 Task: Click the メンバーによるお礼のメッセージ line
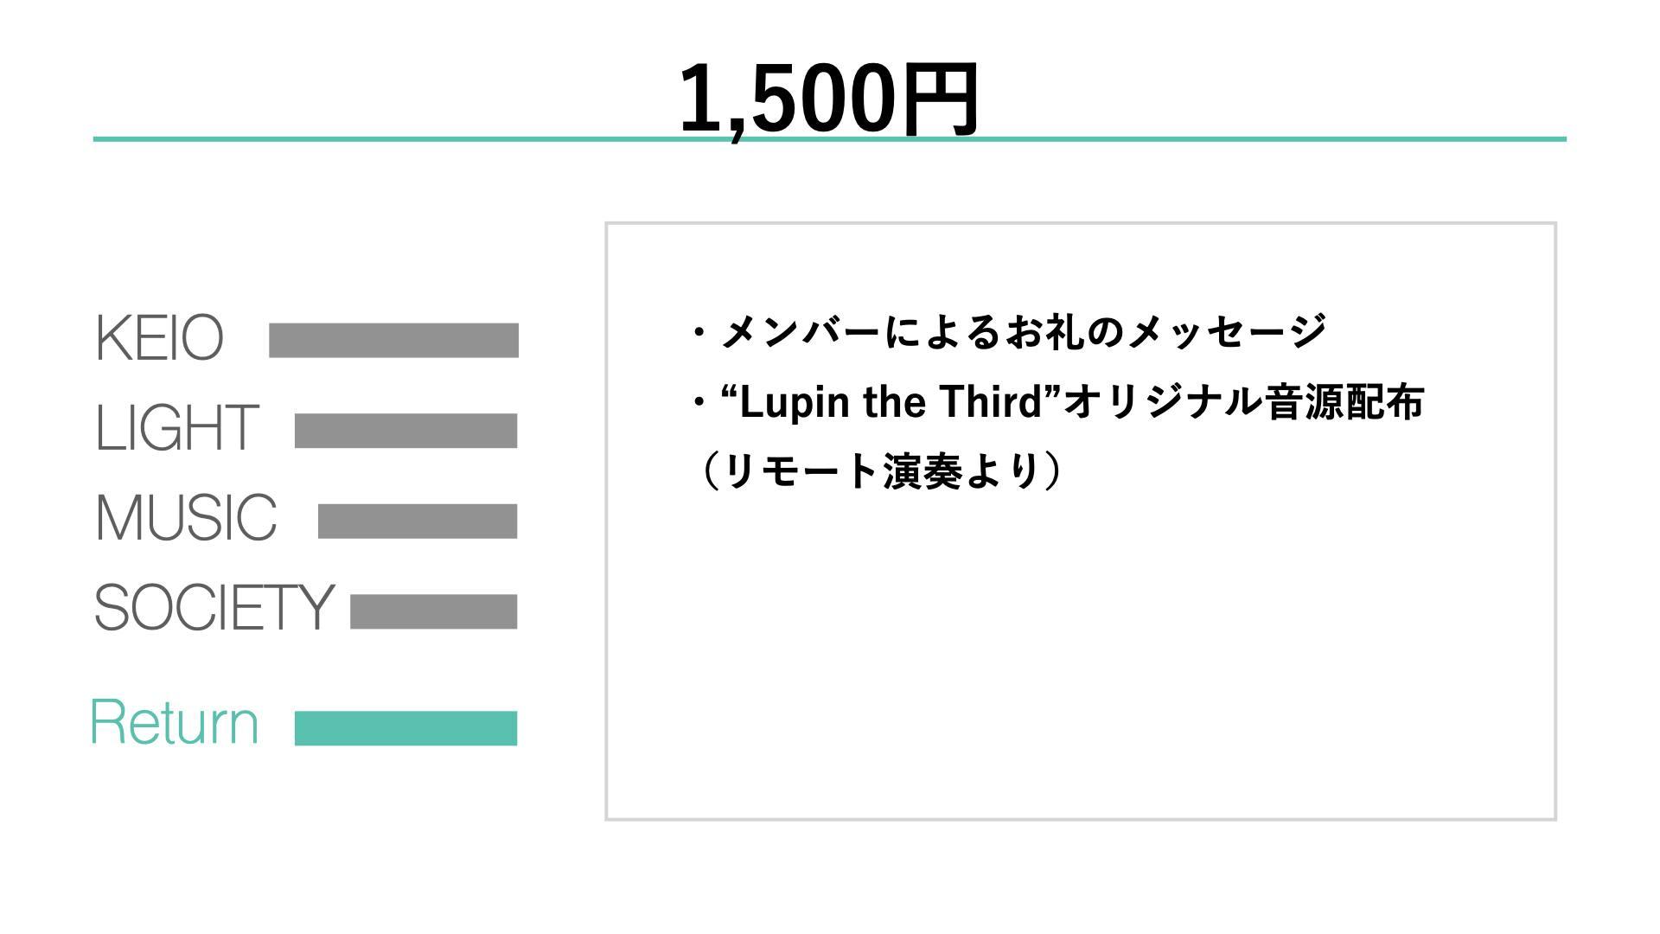[1023, 332]
